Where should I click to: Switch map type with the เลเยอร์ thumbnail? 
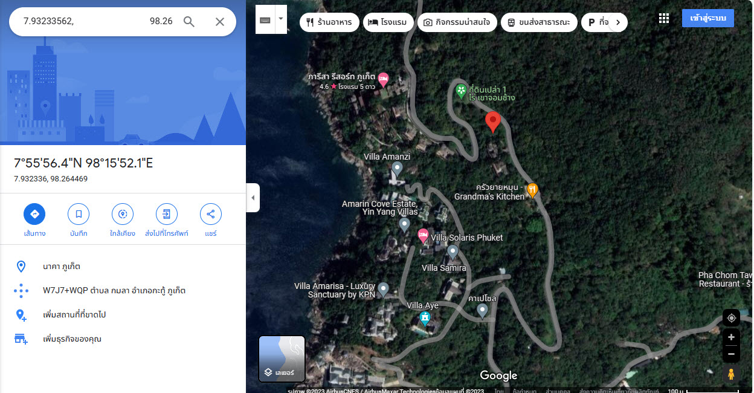[282, 359]
